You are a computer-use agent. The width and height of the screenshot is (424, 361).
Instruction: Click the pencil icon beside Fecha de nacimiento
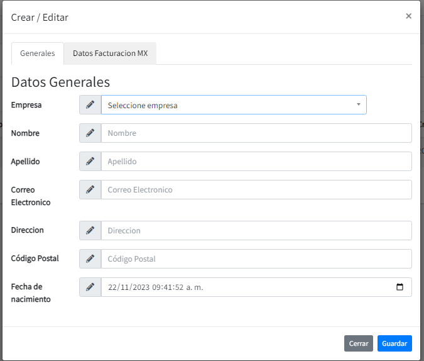coord(90,287)
